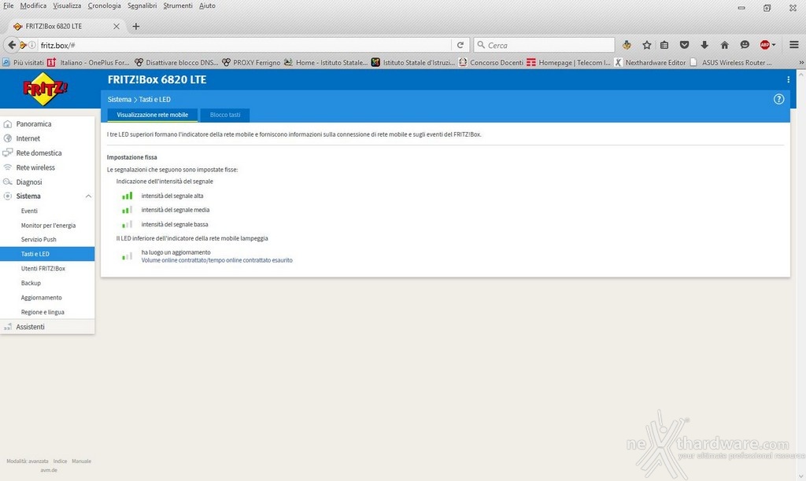Click the Indice footer link
Viewport: 806px width, 481px height.
click(x=60, y=461)
